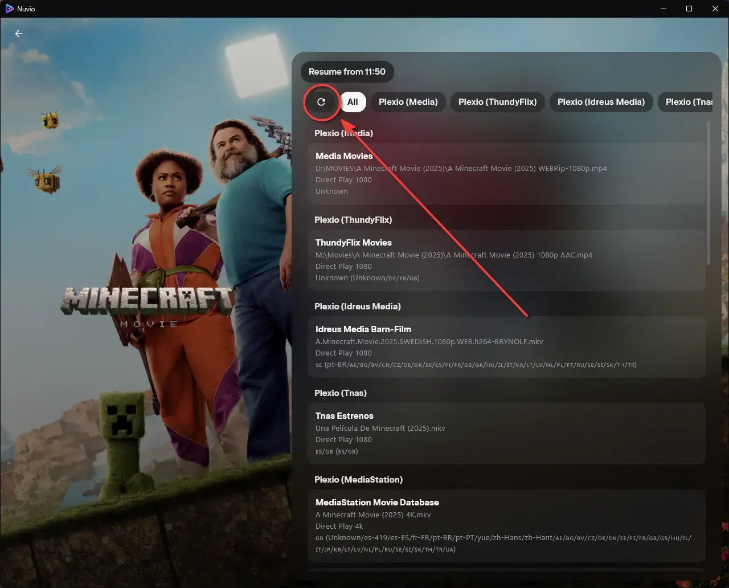
Task: Click the Plexio (MediaStation) section header
Action: pos(359,480)
